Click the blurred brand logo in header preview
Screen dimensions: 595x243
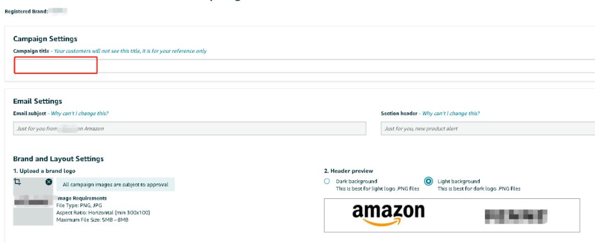pos(516,216)
